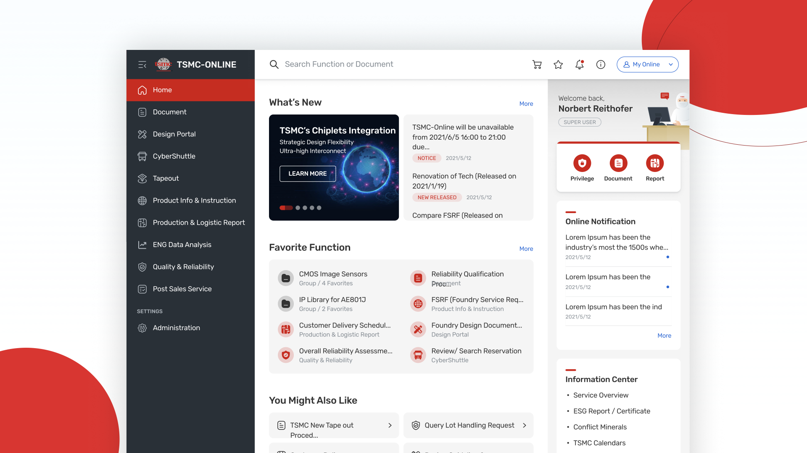Click More beside Favorite Function

click(x=526, y=249)
